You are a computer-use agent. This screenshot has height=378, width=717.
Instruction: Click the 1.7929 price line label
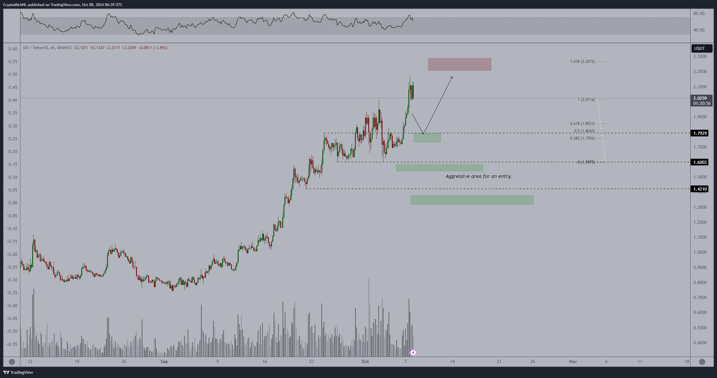tap(700, 133)
